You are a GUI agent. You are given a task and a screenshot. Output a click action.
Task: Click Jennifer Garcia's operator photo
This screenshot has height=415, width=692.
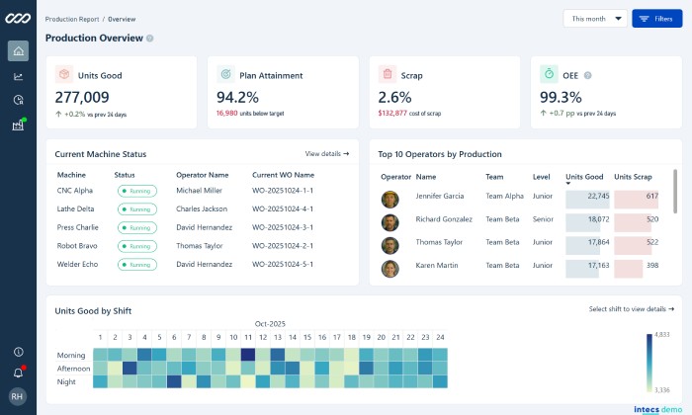coord(390,197)
